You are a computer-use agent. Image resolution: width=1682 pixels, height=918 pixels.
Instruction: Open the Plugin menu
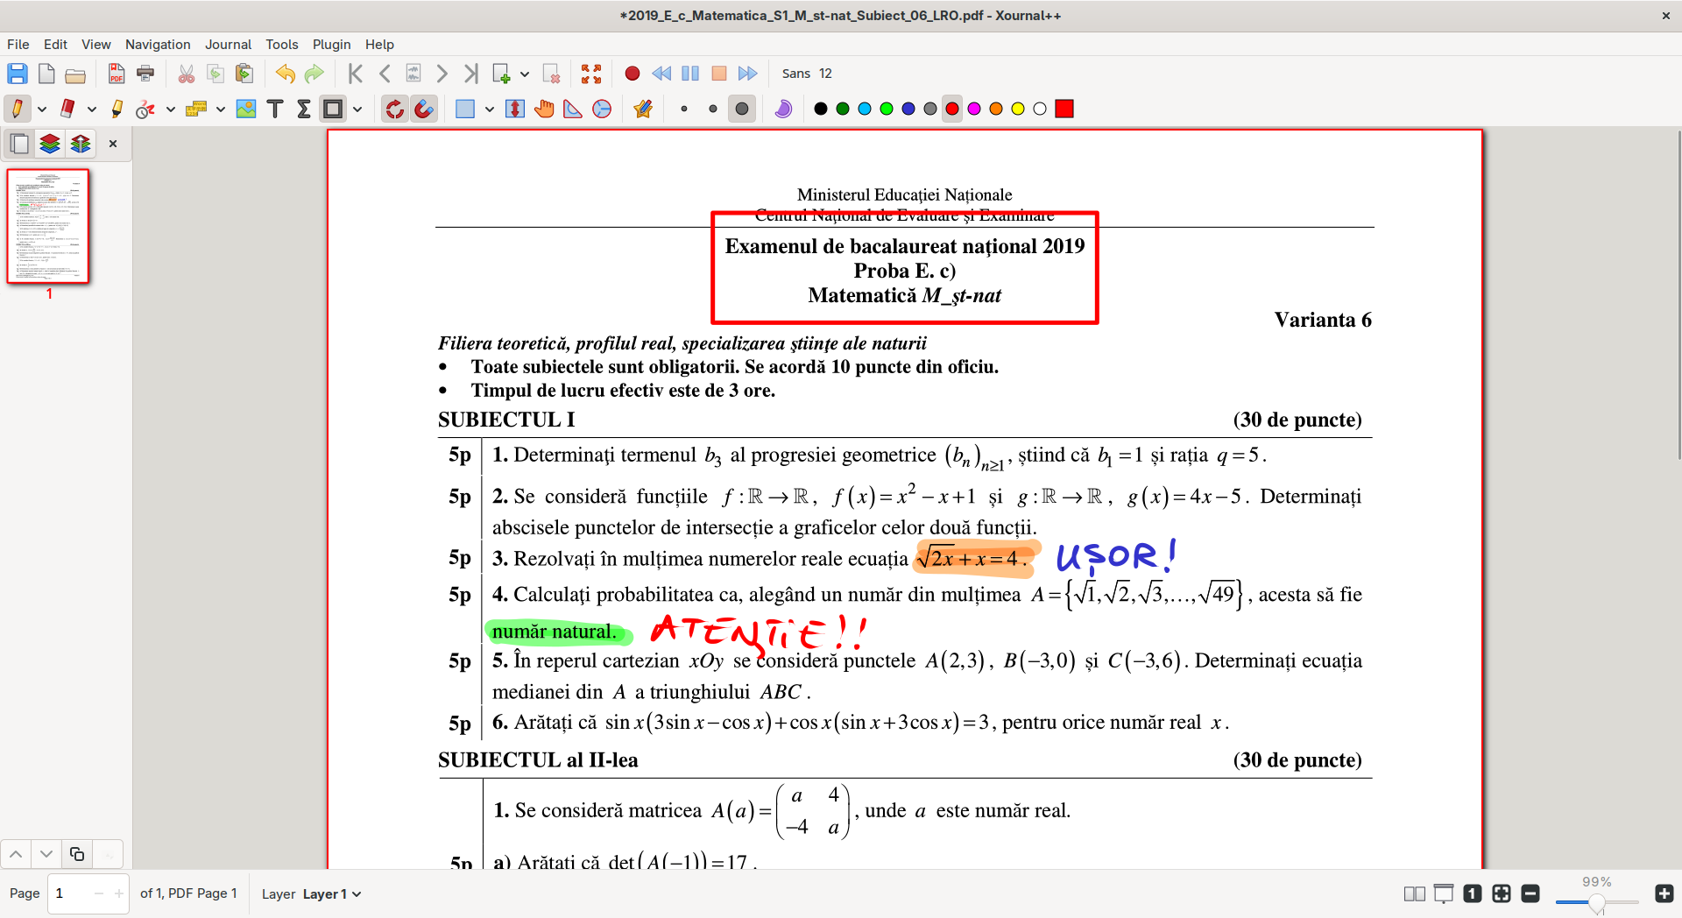click(331, 45)
